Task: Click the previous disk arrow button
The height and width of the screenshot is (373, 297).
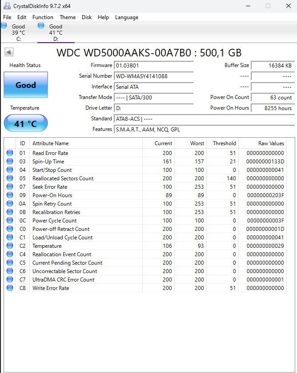Action: pos(9,52)
